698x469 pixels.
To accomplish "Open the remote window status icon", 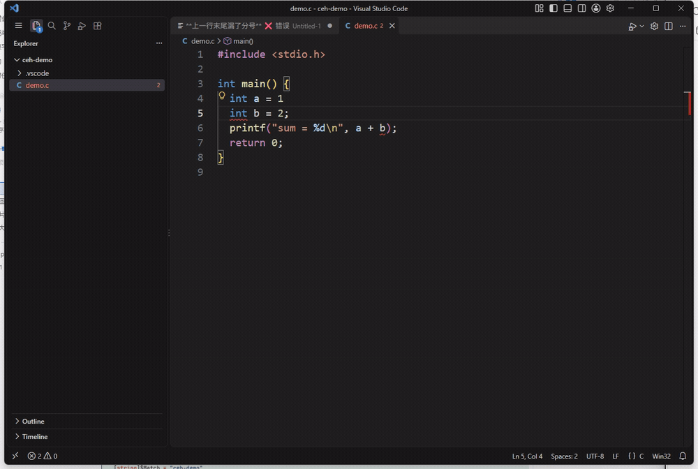I will (x=15, y=456).
